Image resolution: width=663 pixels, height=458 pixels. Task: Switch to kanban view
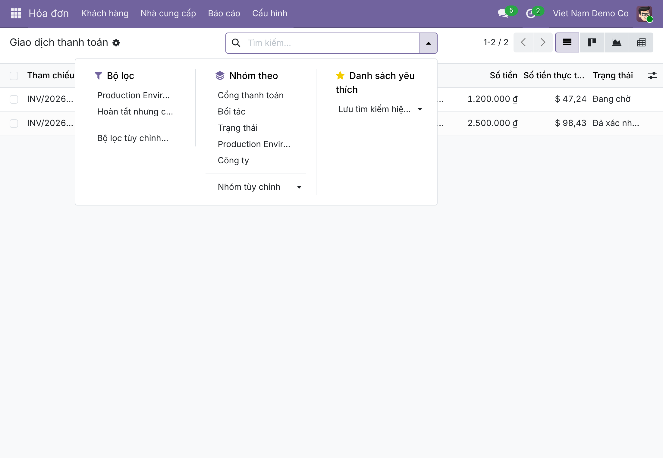coord(592,42)
